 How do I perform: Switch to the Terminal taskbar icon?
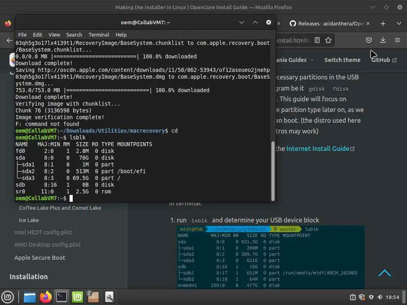pos(62,297)
